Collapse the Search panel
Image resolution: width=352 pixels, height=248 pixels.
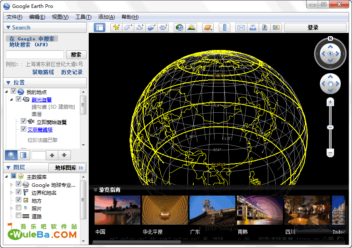pos(8,27)
